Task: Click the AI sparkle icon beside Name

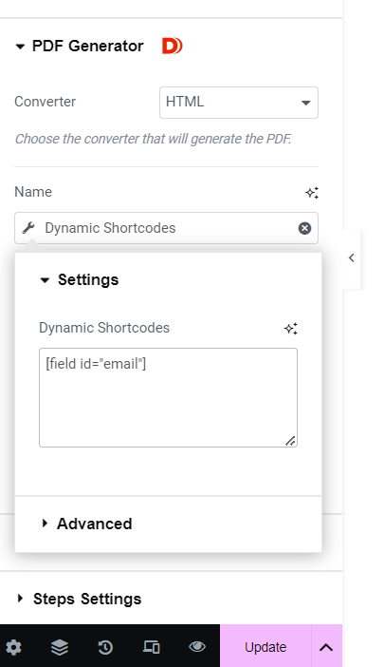Action: (x=312, y=193)
